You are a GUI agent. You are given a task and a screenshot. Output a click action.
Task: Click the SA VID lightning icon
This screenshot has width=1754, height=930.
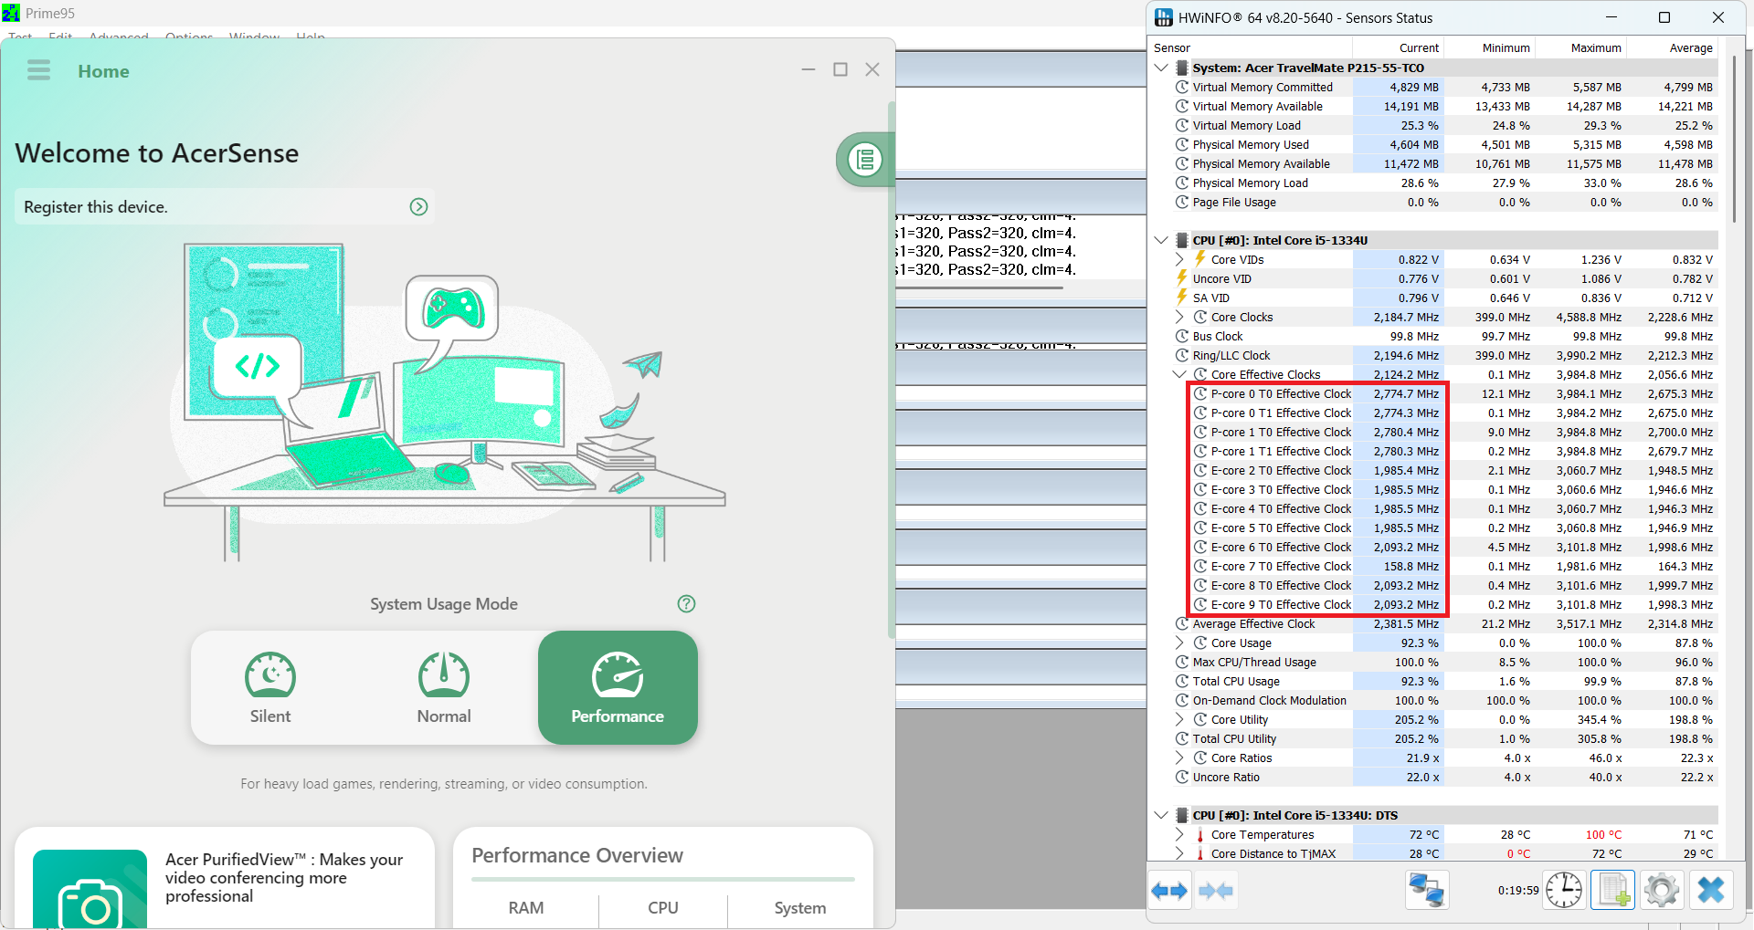click(x=1182, y=298)
